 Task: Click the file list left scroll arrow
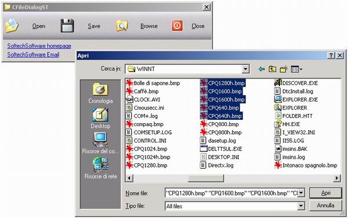click(129, 178)
